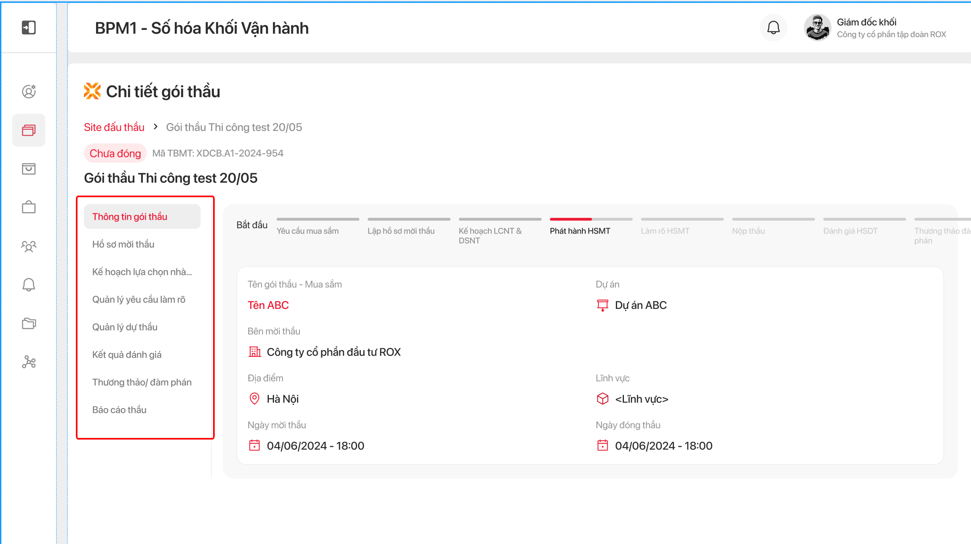Open the folders sidebar icon
Screen dimensions: 971x544
(x=29, y=323)
